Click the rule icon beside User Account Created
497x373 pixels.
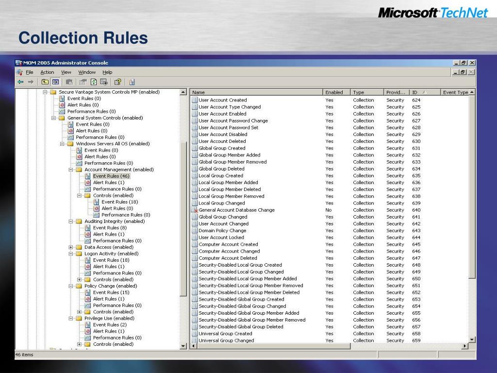coord(195,100)
